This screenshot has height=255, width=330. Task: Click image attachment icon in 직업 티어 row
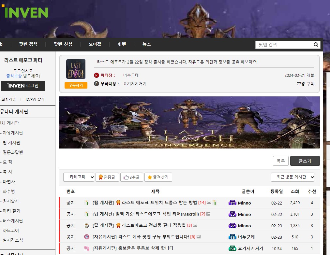pyautogui.click(x=208, y=214)
